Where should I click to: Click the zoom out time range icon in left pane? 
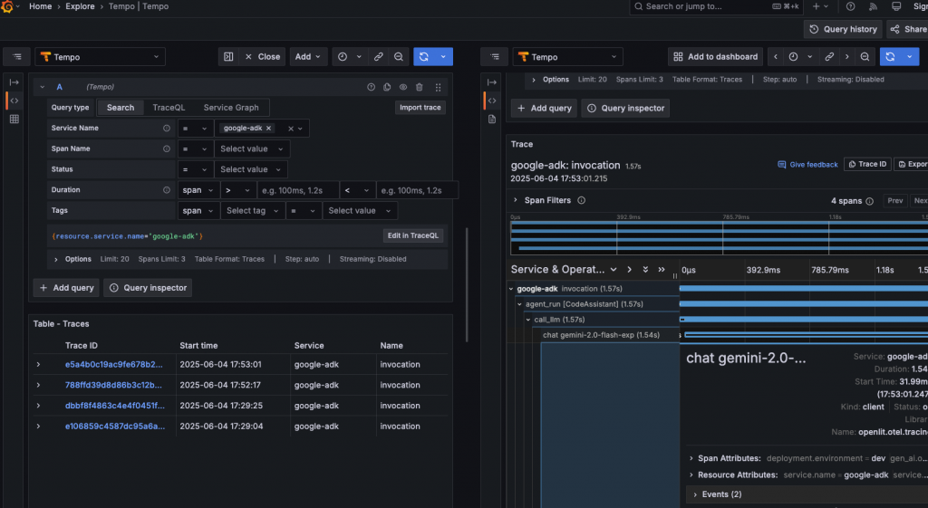pyautogui.click(x=398, y=56)
